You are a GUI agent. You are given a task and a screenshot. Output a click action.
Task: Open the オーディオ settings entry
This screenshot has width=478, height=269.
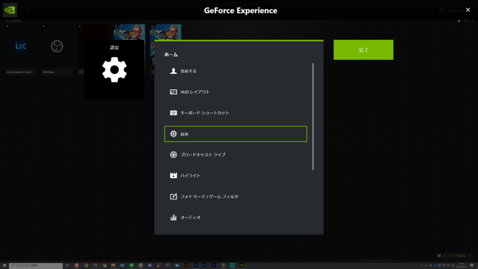[235, 217]
